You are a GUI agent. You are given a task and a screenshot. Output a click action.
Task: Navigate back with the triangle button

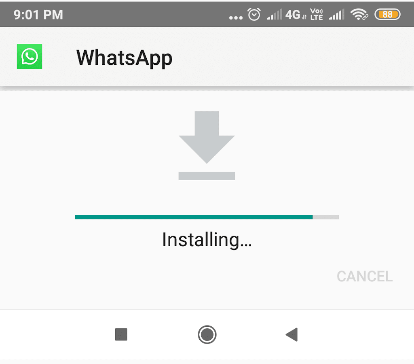tap(292, 334)
